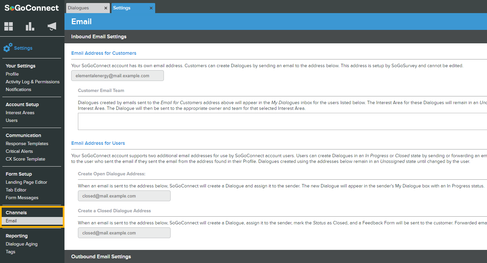Open Tags under Reporting
487x263 pixels.
(10, 252)
